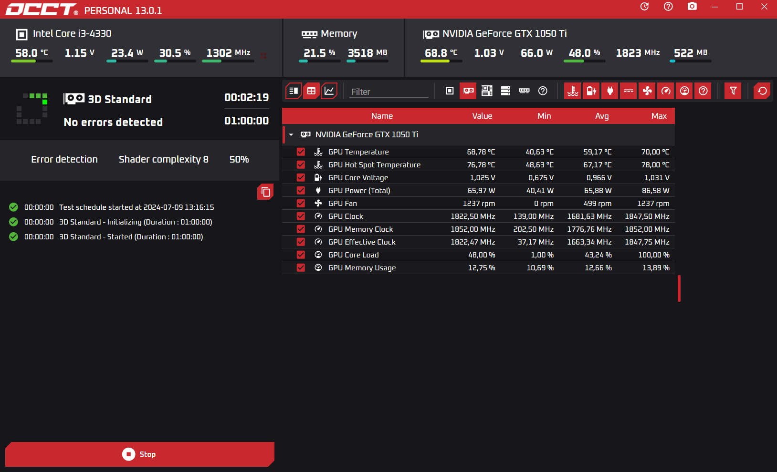
Task: Toggle the current sensor filter icon
Action: pyautogui.click(x=629, y=91)
